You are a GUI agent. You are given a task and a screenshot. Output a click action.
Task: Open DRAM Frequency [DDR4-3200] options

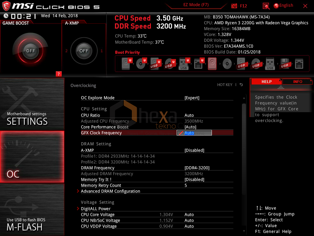coord(197,168)
